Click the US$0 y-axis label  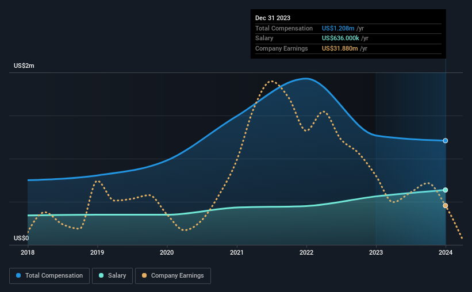click(x=21, y=238)
